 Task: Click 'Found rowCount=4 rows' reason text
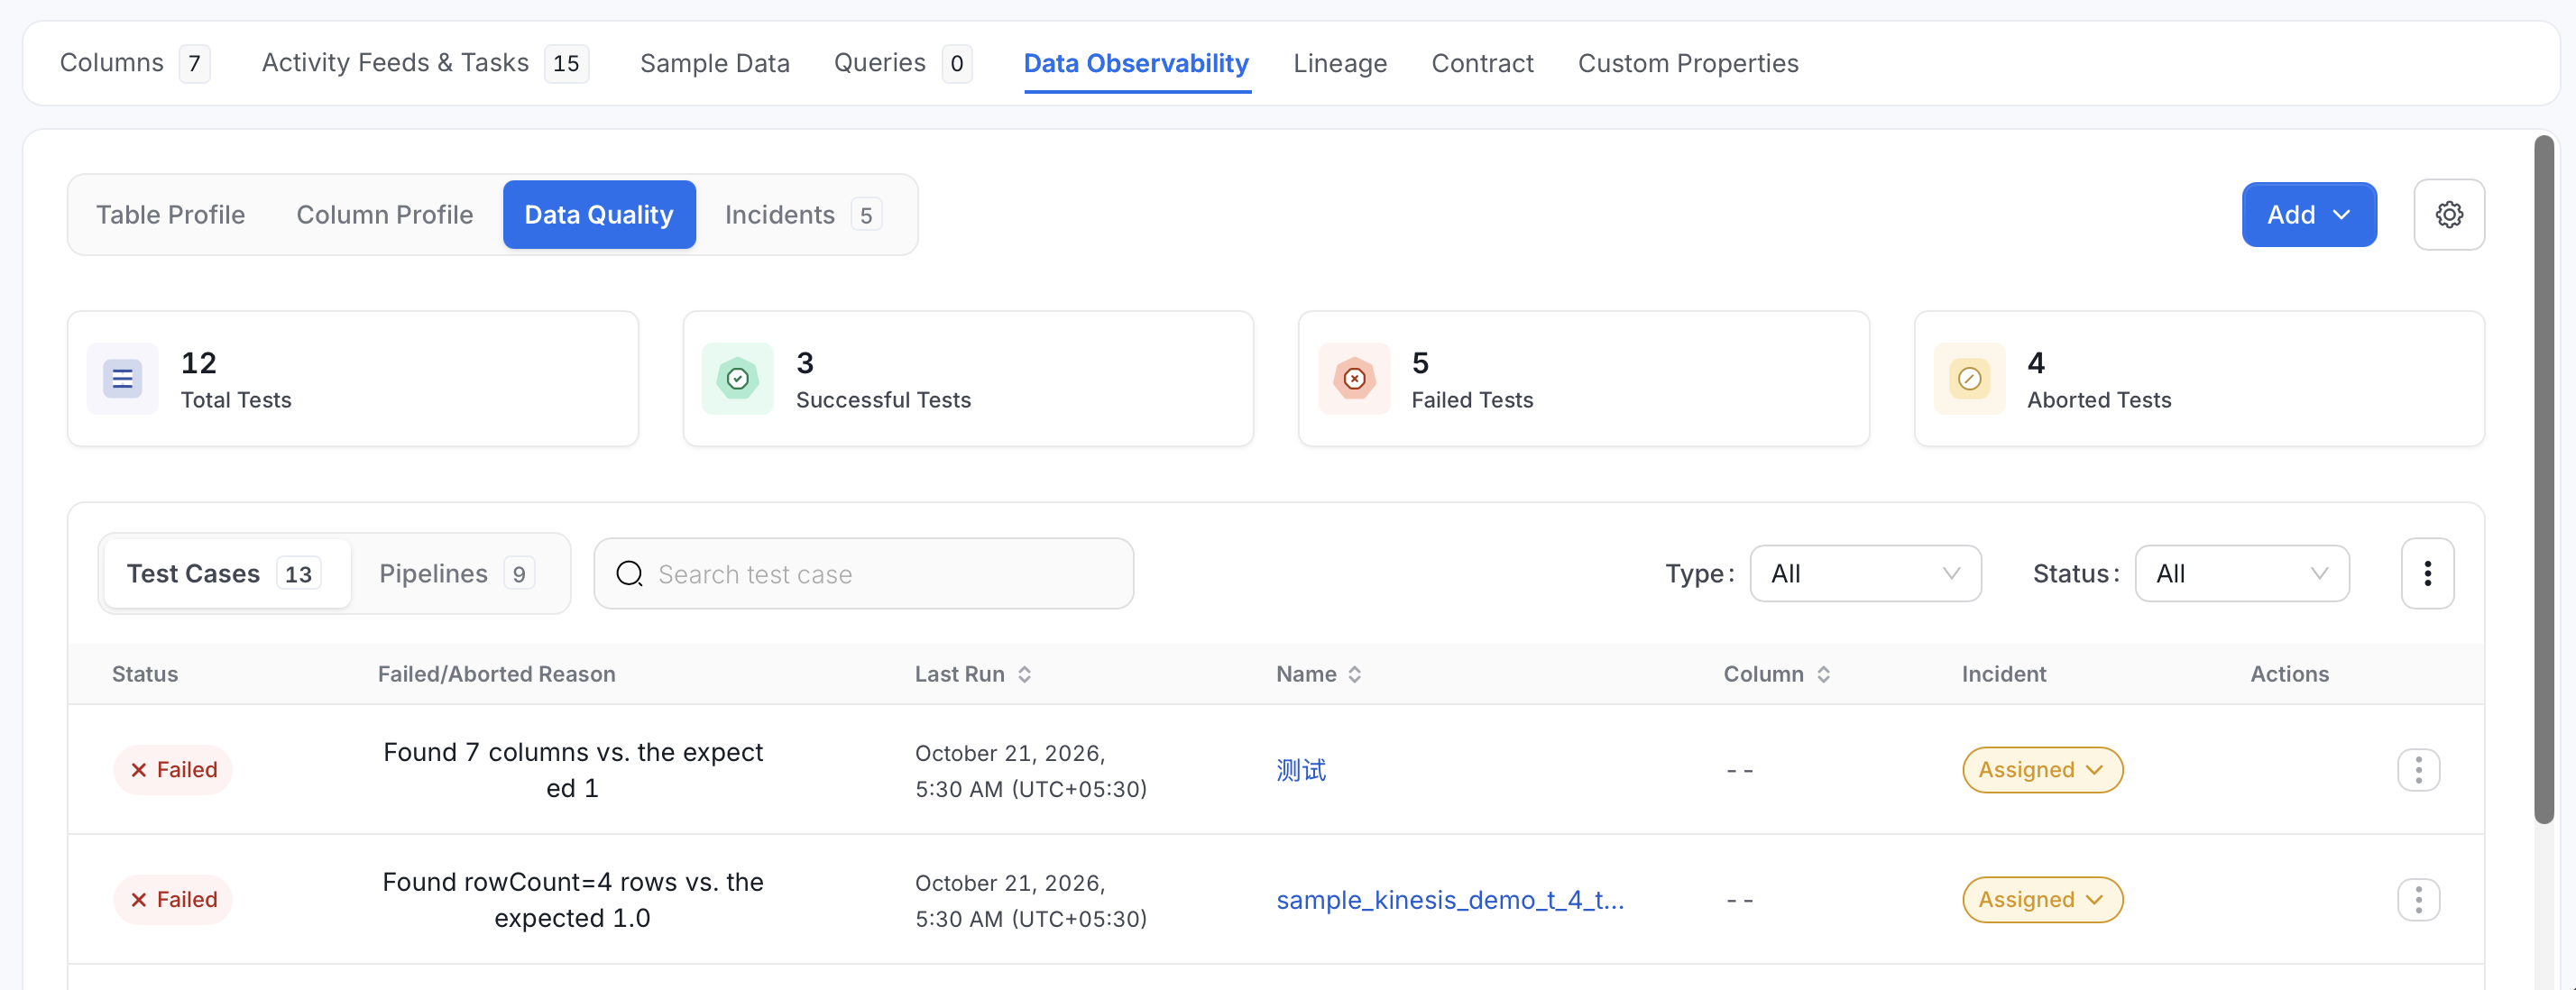[x=572, y=899]
